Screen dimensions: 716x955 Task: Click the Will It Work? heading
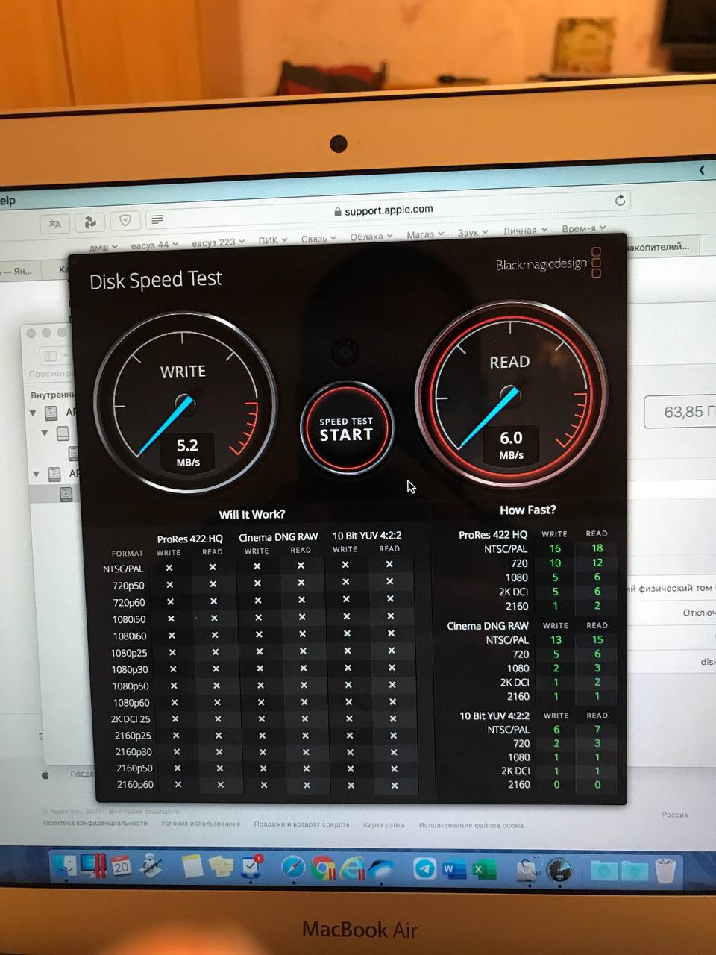click(252, 514)
